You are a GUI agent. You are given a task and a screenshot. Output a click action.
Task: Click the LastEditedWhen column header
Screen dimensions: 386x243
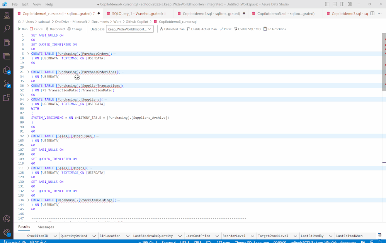click(x=349, y=236)
